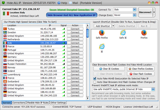Viewport: 160px width, 110px height.
Task: Click the server list scroll down arrow
Action: (x=88, y=98)
